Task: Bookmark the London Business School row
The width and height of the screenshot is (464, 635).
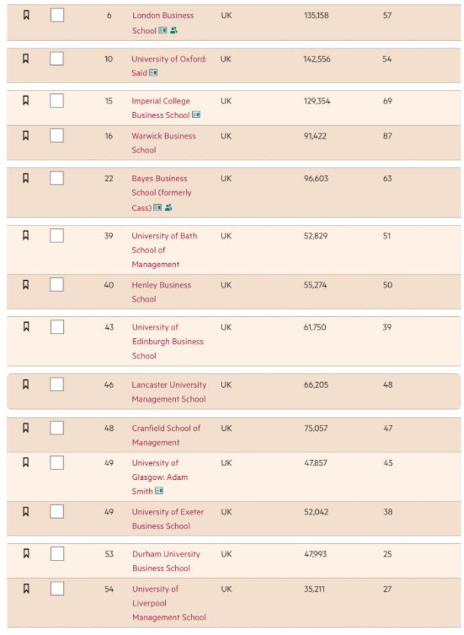Action: (26, 15)
